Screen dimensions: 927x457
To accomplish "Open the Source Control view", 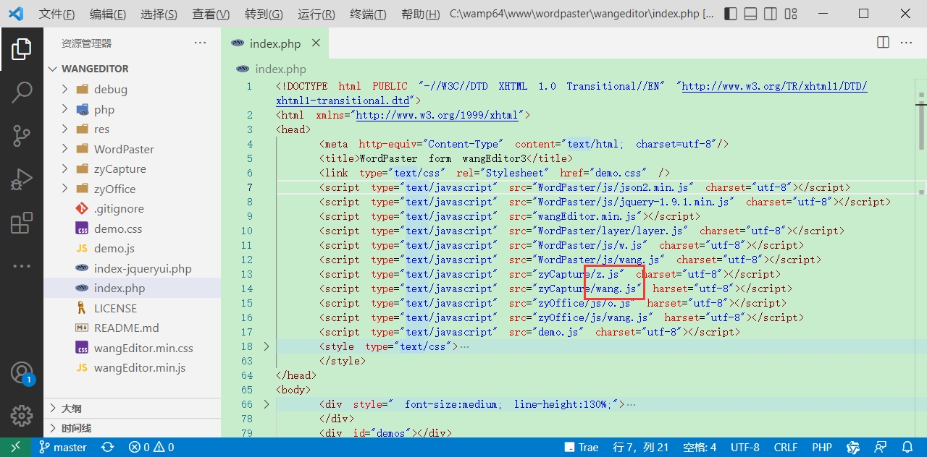I will pos(21,135).
